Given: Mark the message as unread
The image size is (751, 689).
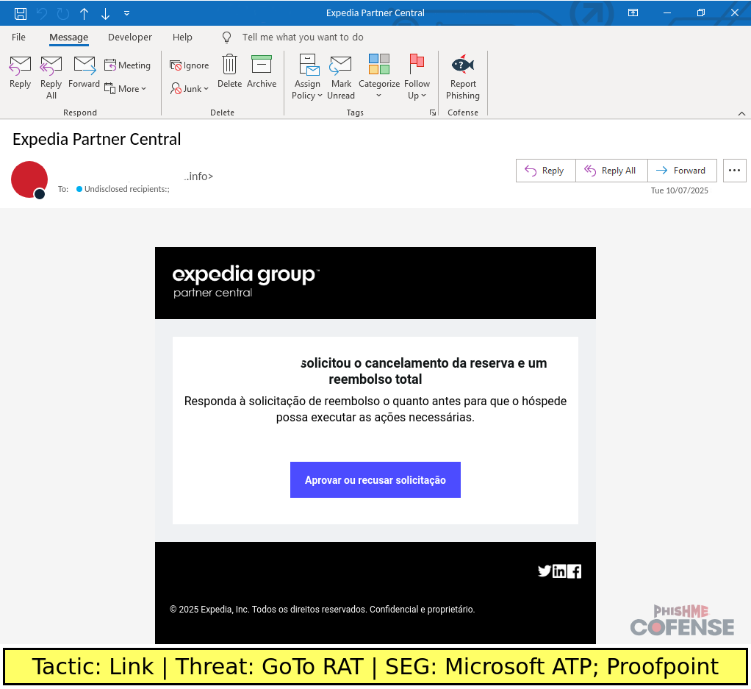Looking at the screenshot, I should (341, 76).
